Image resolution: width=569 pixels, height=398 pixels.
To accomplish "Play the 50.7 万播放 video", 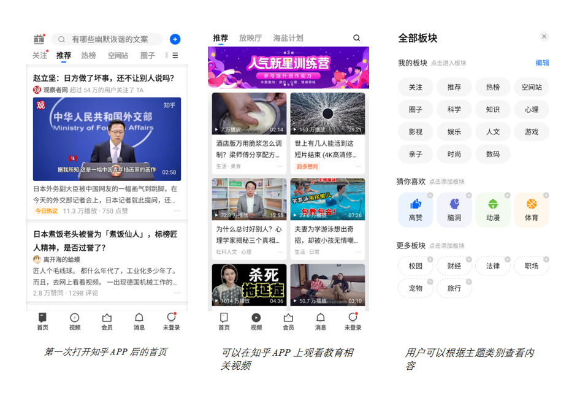I will pos(327,285).
